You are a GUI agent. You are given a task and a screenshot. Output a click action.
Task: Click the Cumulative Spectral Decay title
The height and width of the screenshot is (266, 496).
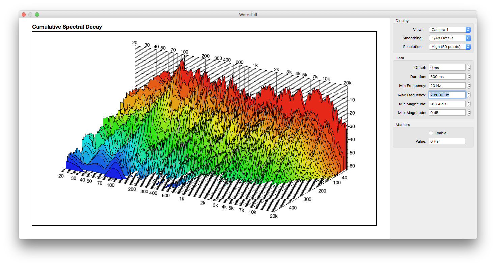pos(67,27)
